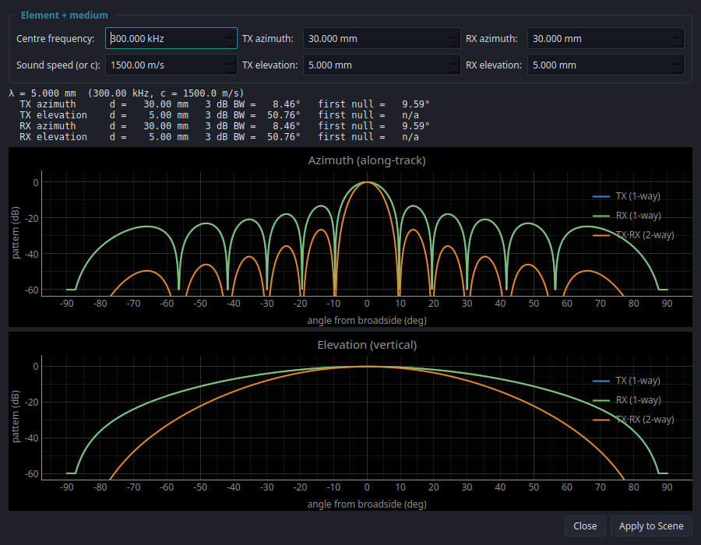Screen dimensions: 701x545
Task: Close the dialog with the Close button
Action: point(585,526)
